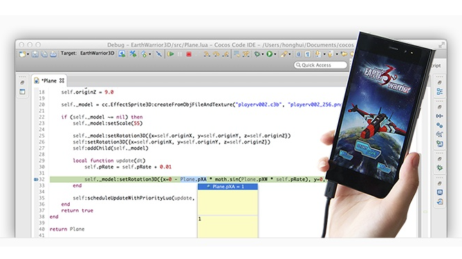
Task: Click 'self.originZ = 9.0' on line 18
Action: coord(88,92)
